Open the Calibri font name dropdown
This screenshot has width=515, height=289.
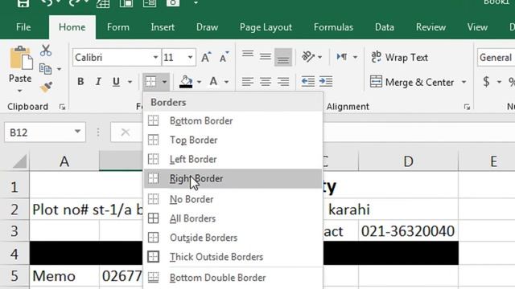tap(155, 58)
